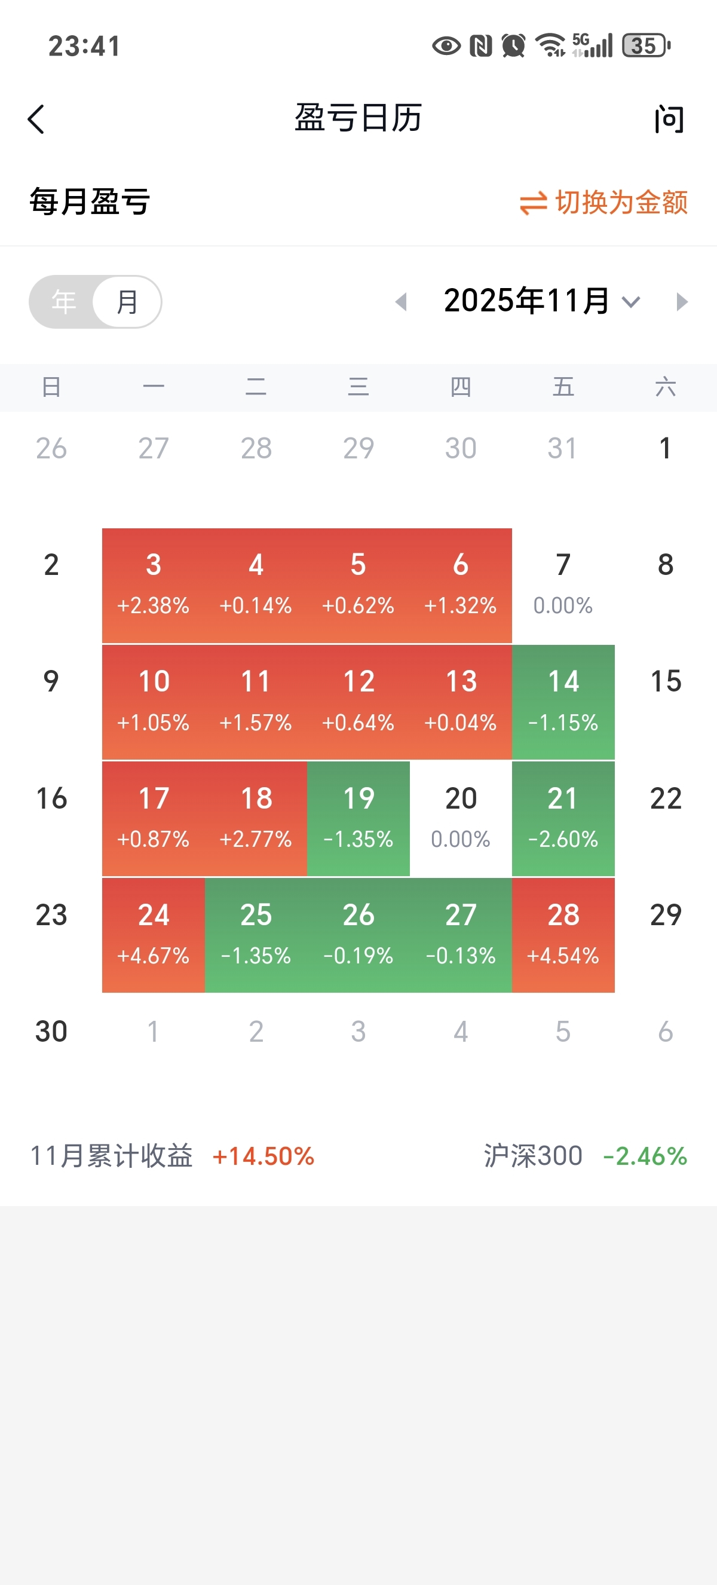Open the 问 help icon
This screenshot has height=1585, width=717.
coord(669,119)
